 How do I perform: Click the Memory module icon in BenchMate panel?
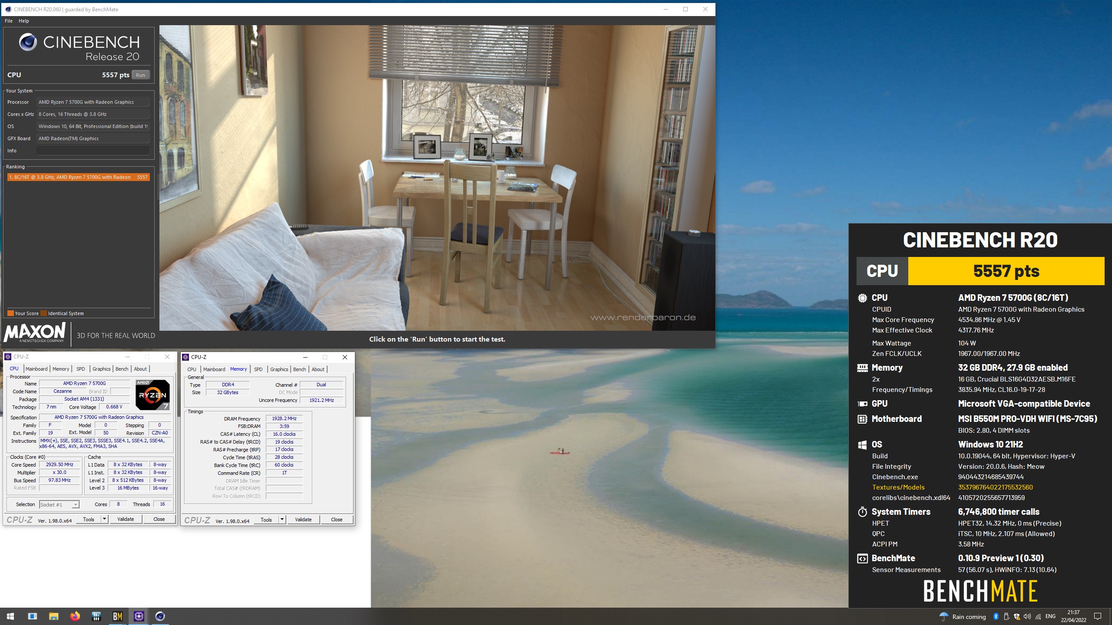[862, 368]
